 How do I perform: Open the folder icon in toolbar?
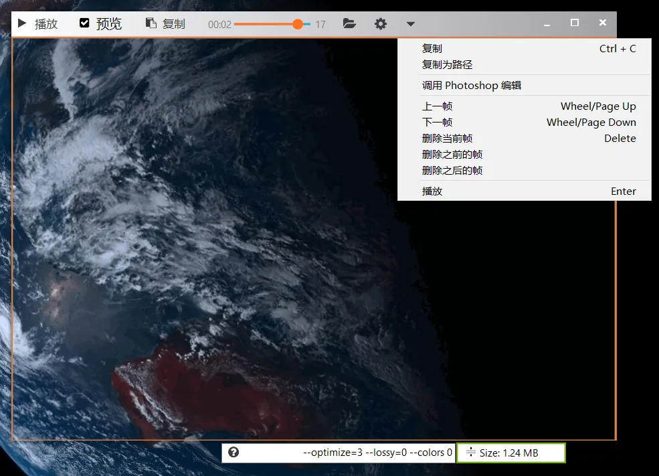349,23
